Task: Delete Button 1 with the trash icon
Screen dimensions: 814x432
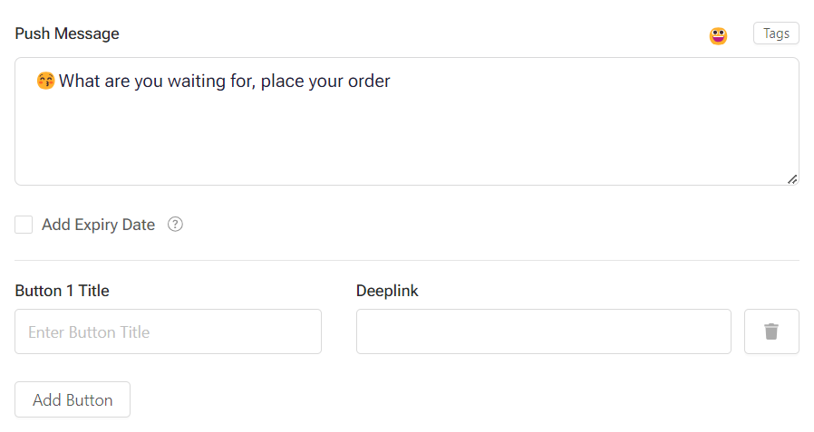Action: point(771,331)
